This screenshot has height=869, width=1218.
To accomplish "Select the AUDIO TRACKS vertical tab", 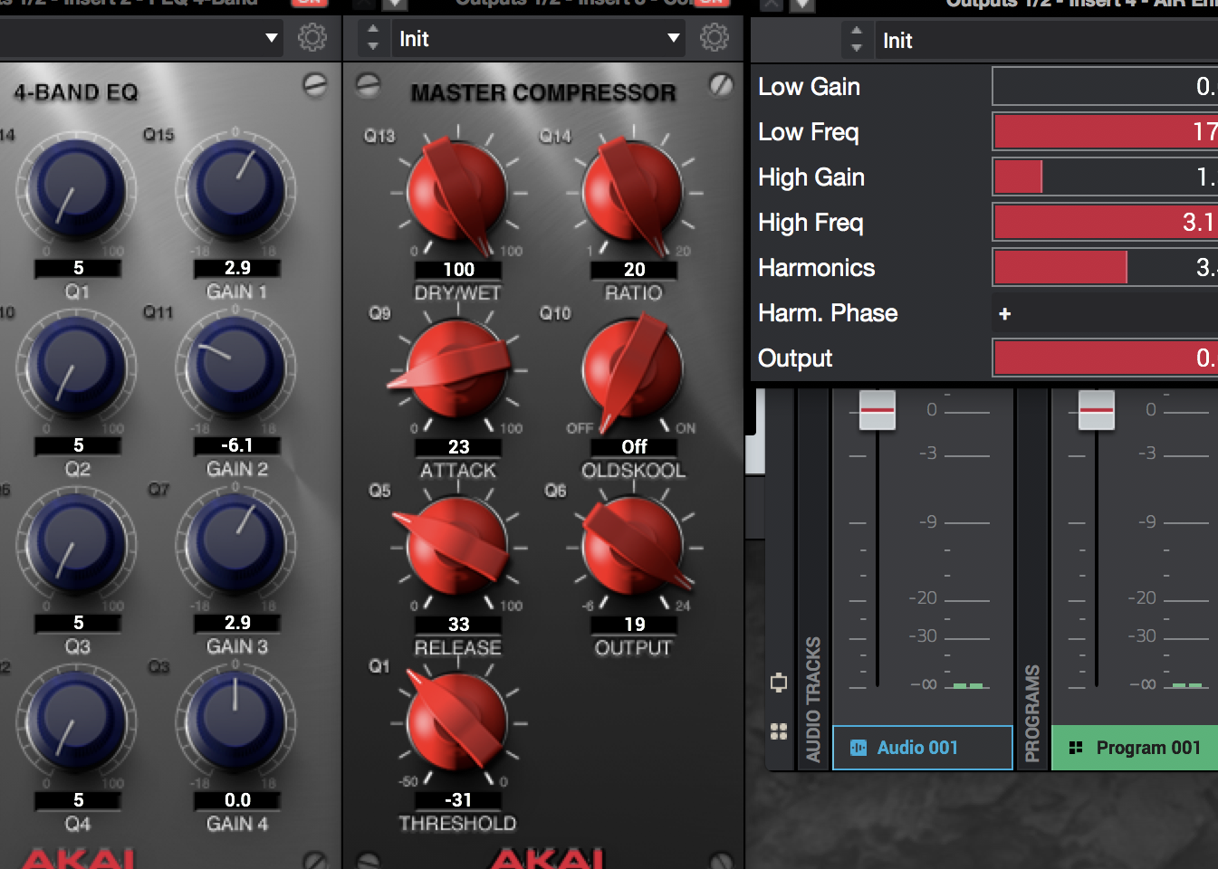I will (x=812, y=697).
